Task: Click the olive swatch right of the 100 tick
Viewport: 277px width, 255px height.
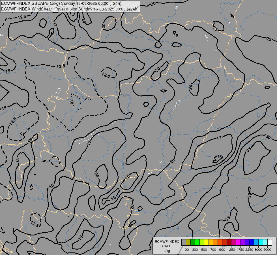Action: point(188,243)
